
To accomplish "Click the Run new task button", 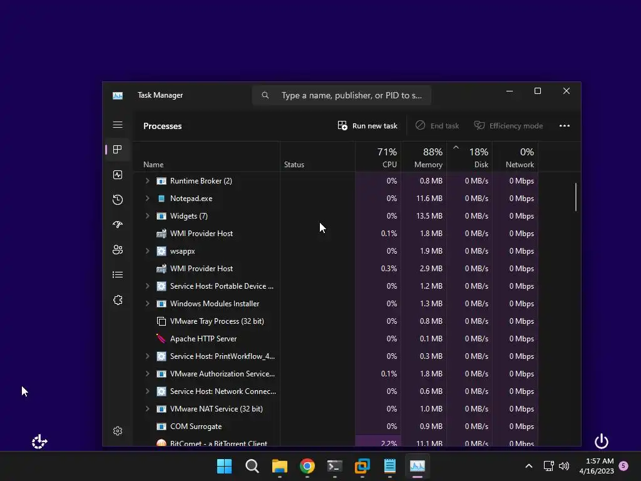I will (367, 125).
